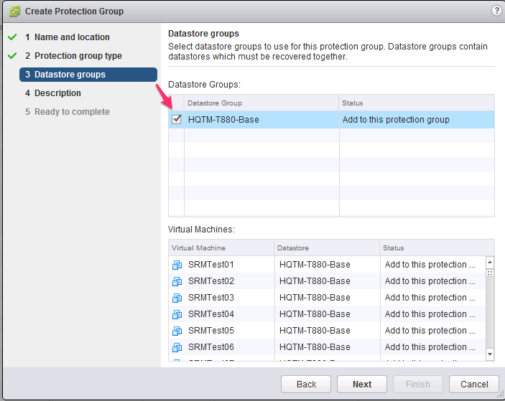
Task: Click the SRMTest05 virtual machine icon
Action: (x=177, y=331)
